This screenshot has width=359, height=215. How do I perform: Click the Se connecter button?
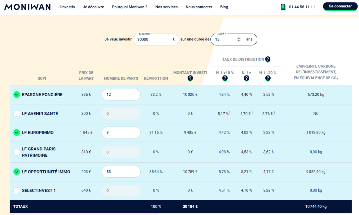click(x=340, y=6)
